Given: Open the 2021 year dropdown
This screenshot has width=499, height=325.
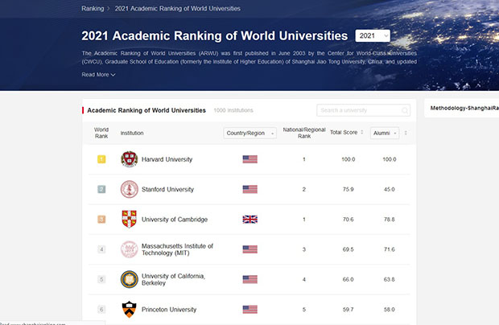Looking at the screenshot, I should pos(373,35).
